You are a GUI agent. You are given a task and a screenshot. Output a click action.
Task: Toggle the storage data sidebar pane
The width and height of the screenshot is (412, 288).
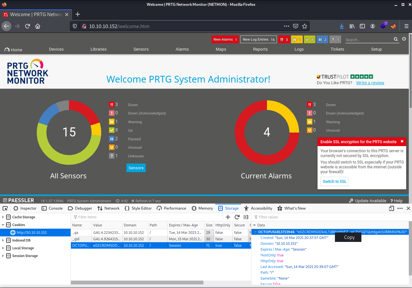246,217
